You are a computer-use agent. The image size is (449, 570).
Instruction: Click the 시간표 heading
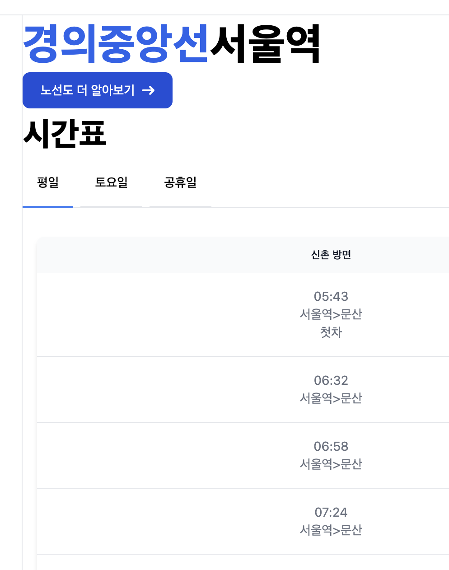point(65,134)
